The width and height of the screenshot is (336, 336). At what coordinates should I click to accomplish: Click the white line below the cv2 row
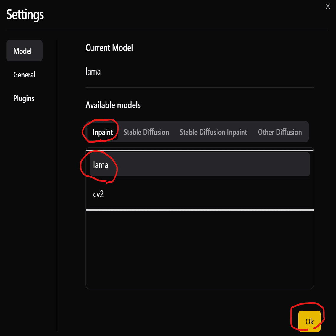click(x=200, y=210)
